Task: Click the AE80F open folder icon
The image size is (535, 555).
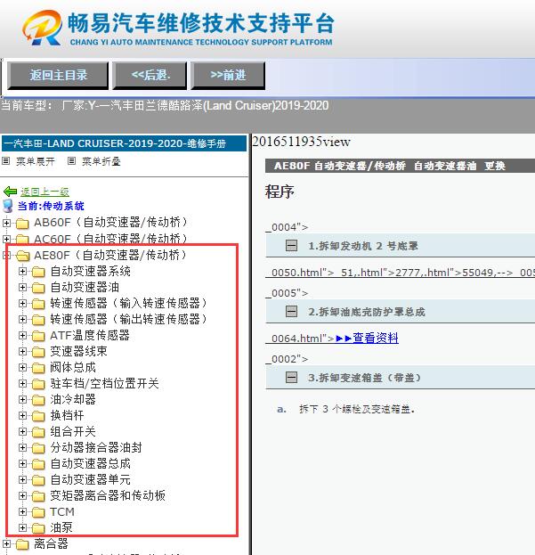Action: (22, 255)
